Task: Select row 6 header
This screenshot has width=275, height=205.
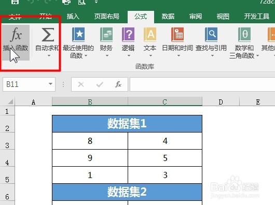Action: pyautogui.click(x=7, y=192)
